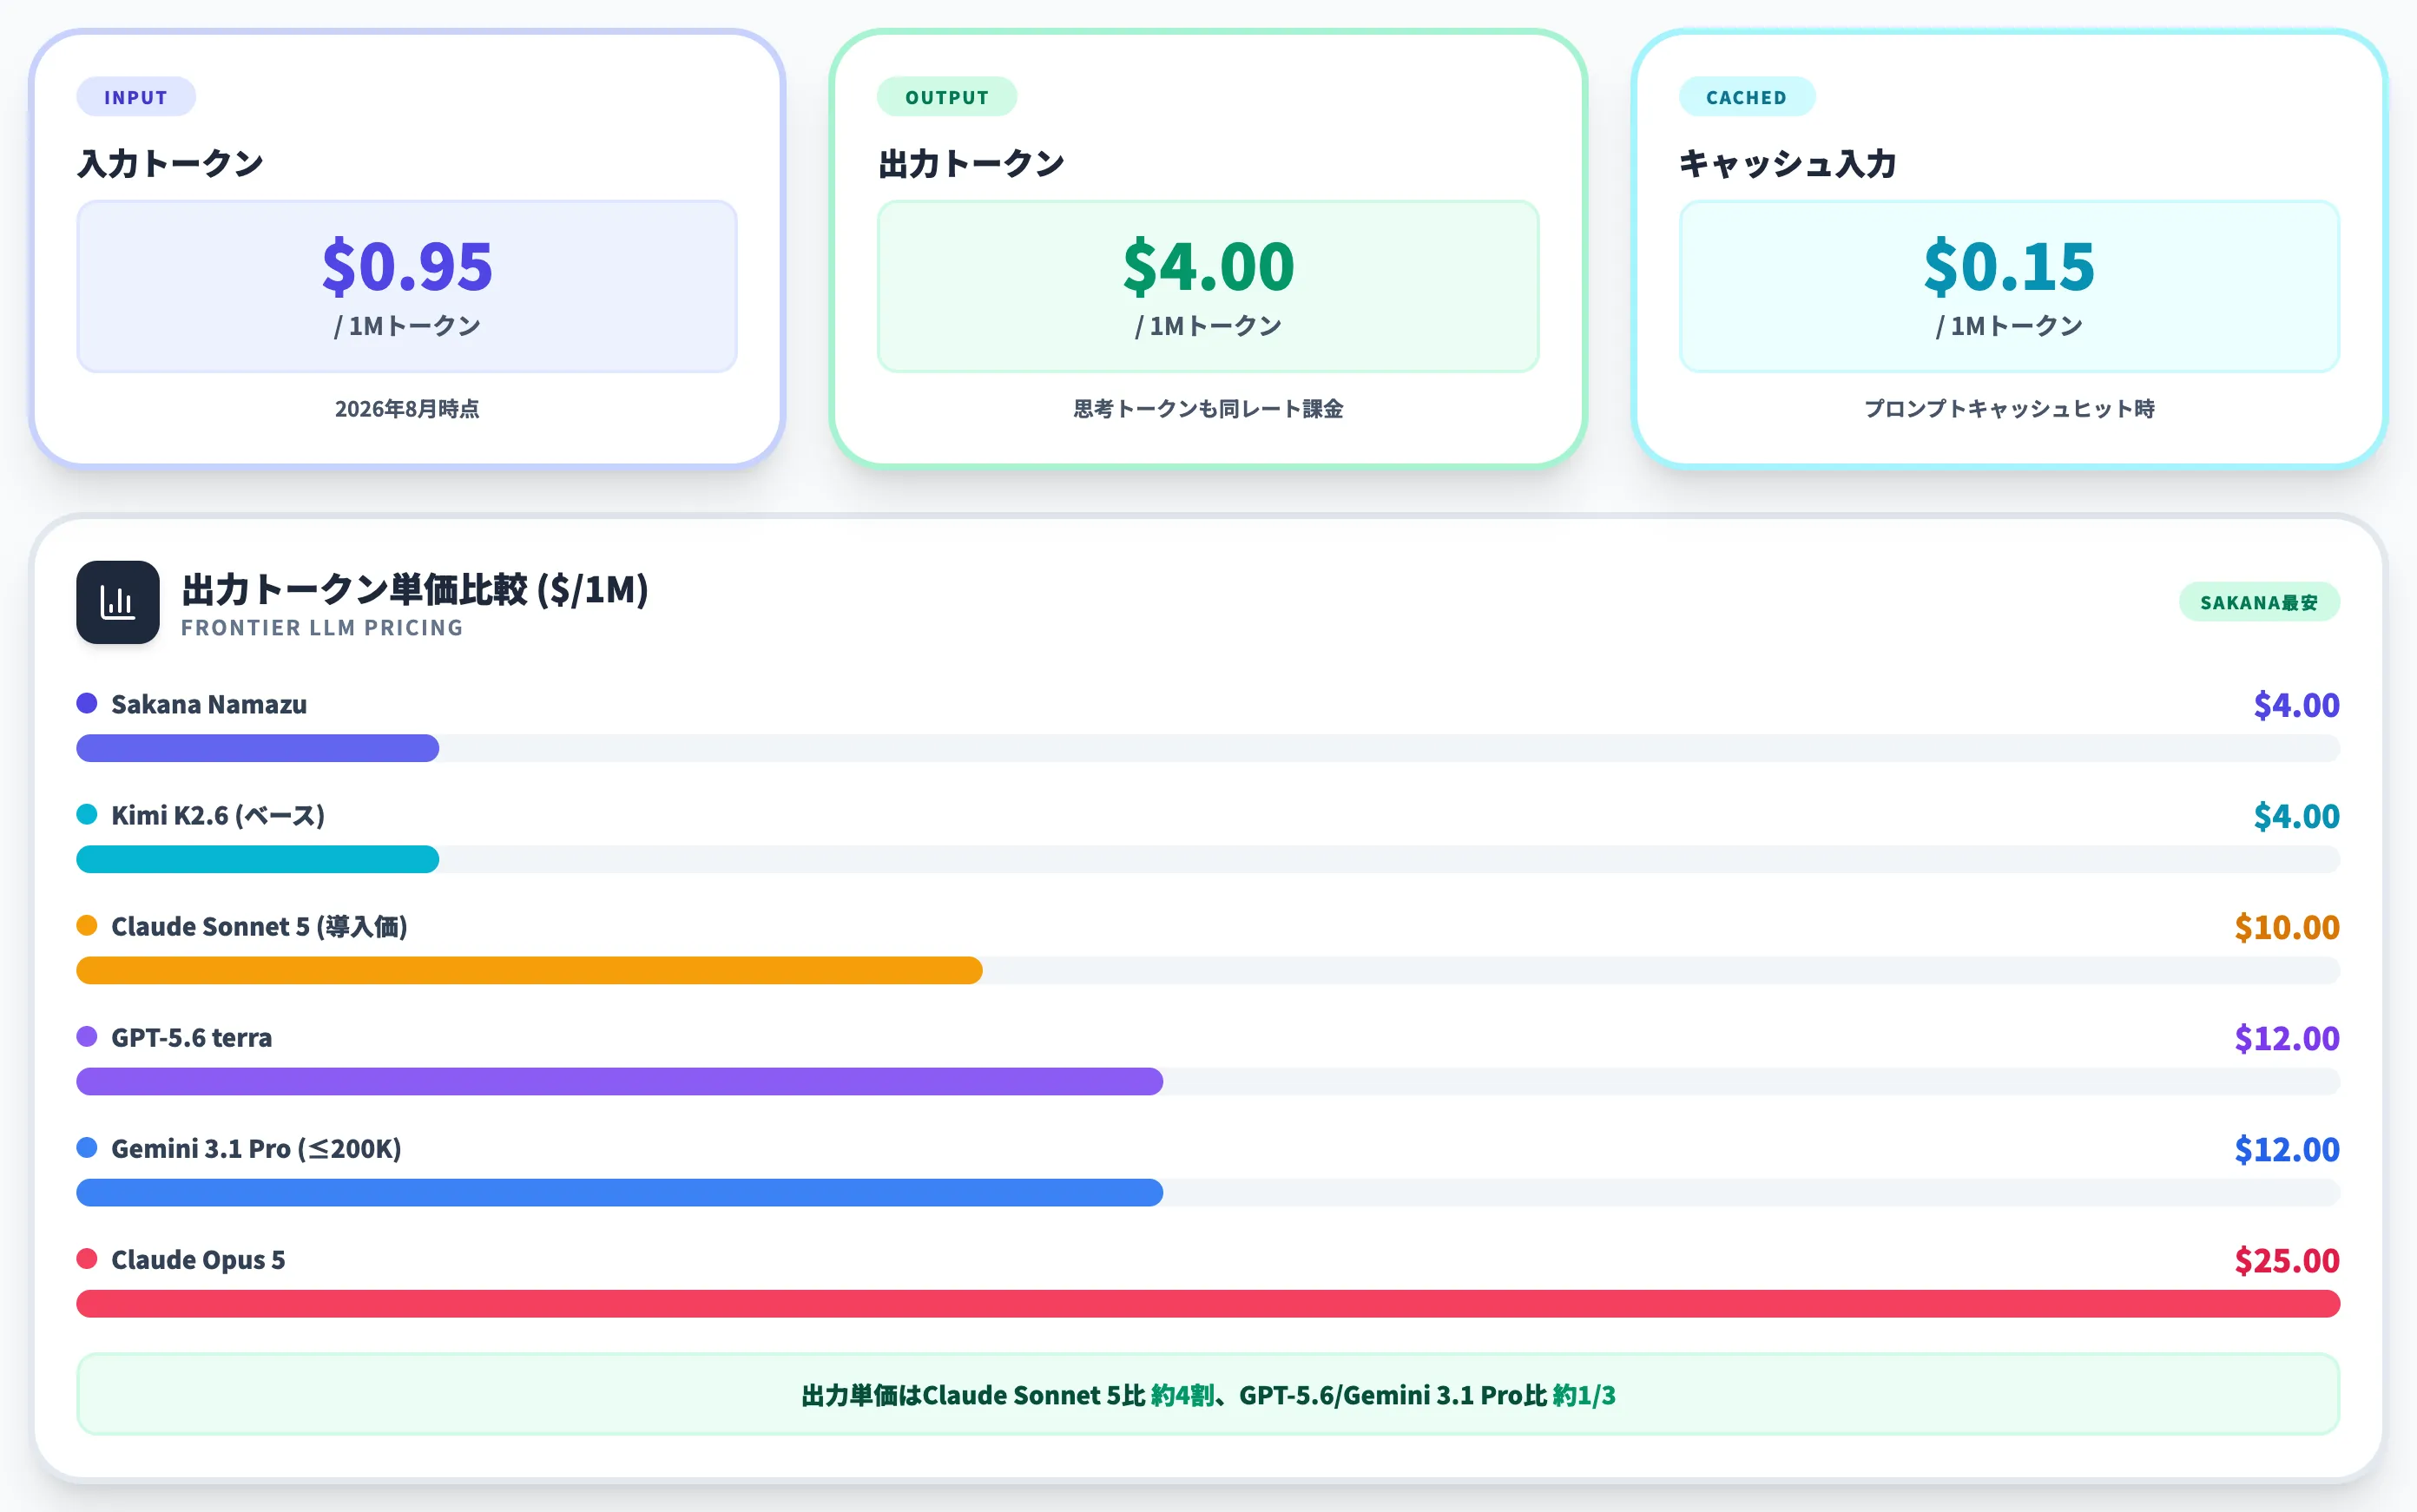The height and width of the screenshot is (1512, 2417).
Task: Click the CACHED badge
Action: pyautogui.click(x=1746, y=97)
